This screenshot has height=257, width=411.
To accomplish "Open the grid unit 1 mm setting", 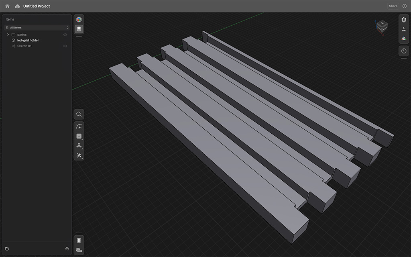I will click(404, 29).
